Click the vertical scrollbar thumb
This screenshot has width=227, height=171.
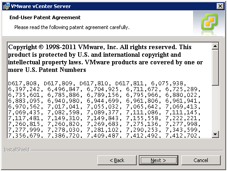(215, 67)
